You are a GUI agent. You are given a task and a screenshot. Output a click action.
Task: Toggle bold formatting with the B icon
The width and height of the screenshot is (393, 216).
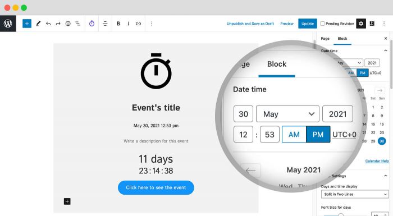[x=118, y=24]
